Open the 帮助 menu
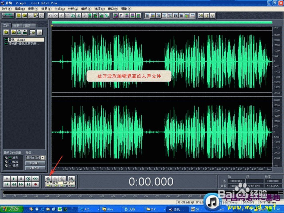Viewport: 284px width, 213px height. tap(126, 9)
